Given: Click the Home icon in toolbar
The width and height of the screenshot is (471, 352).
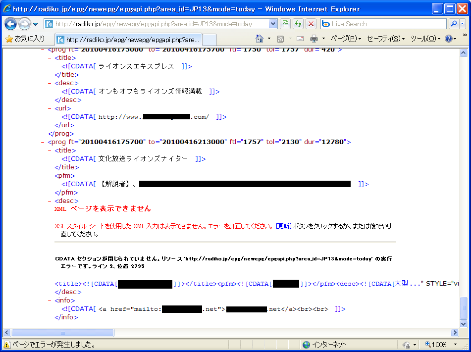Looking at the screenshot, I should [x=259, y=39].
